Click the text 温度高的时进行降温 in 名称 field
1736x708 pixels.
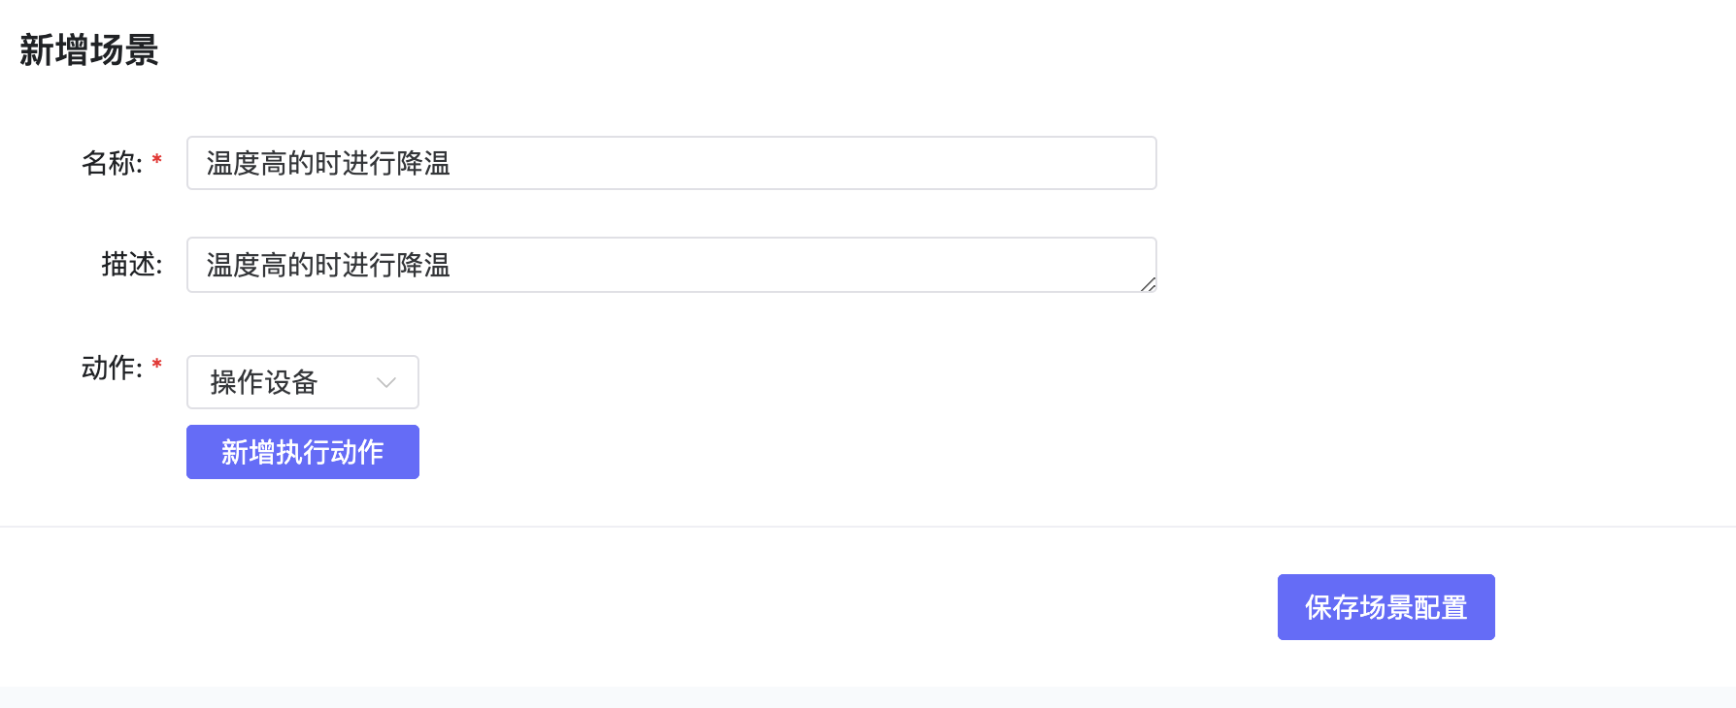tap(328, 163)
